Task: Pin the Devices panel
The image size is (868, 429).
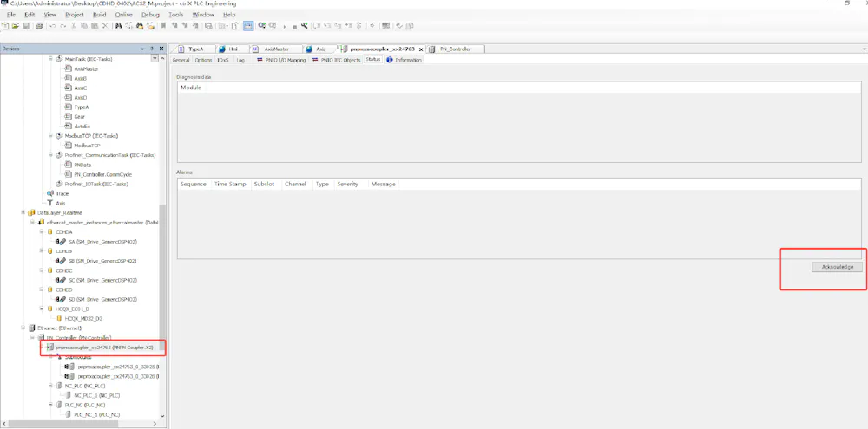Action: 152,49
